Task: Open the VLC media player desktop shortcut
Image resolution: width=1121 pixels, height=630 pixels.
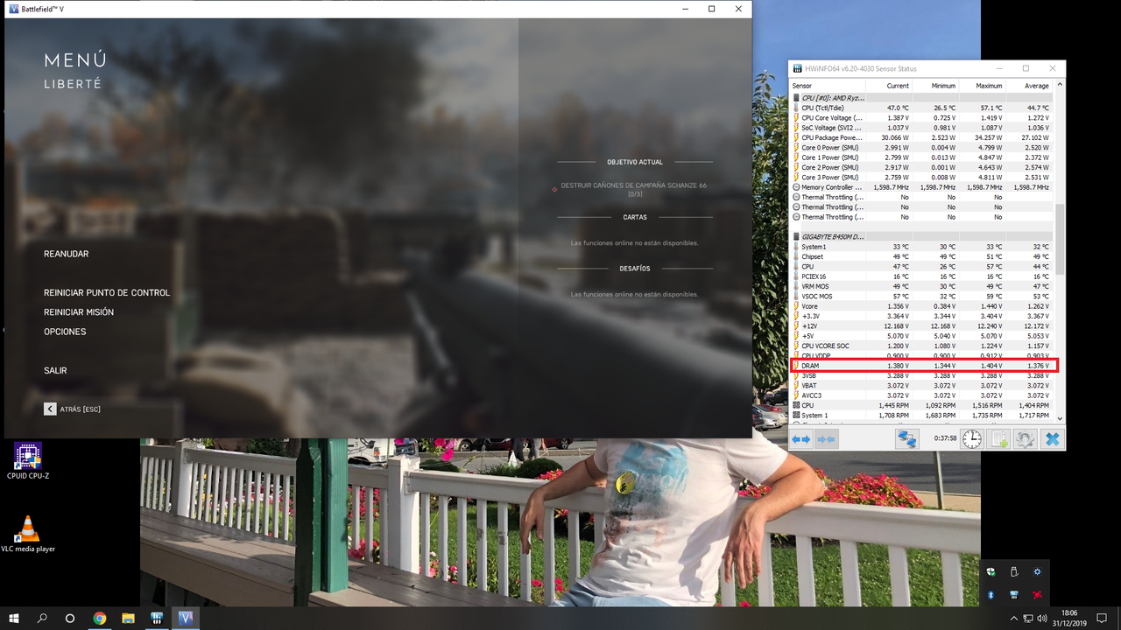Action: click(28, 534)
